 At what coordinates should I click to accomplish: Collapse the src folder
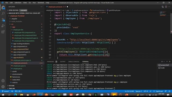point(12,24)
